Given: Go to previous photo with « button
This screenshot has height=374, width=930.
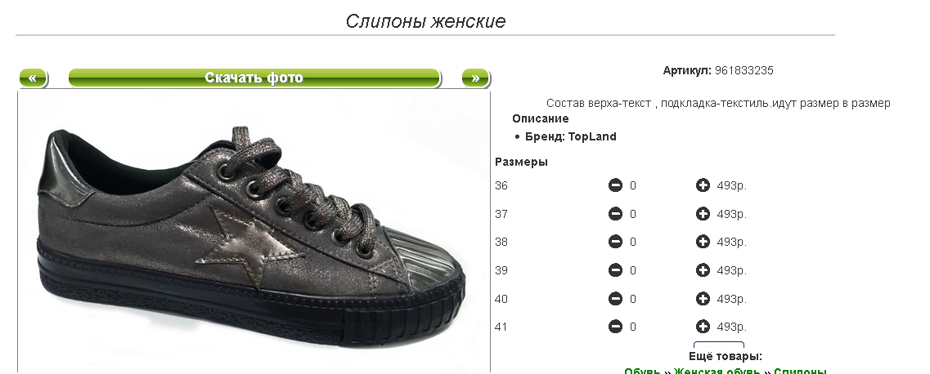Looking at the screenshot, I should pyautogui.click(x=34, y=78).
